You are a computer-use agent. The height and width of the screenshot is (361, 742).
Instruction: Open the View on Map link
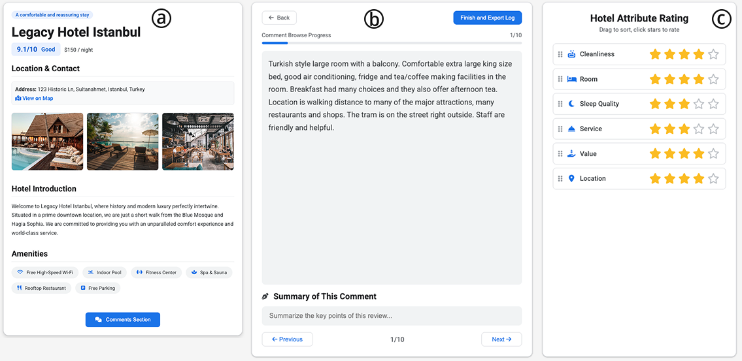[x=34, y=99]
